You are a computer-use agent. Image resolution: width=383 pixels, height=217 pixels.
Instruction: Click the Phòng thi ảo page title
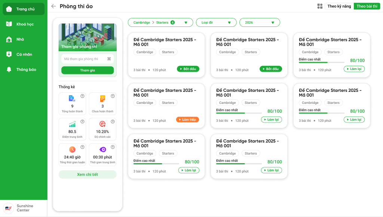[x=76, y=6]
